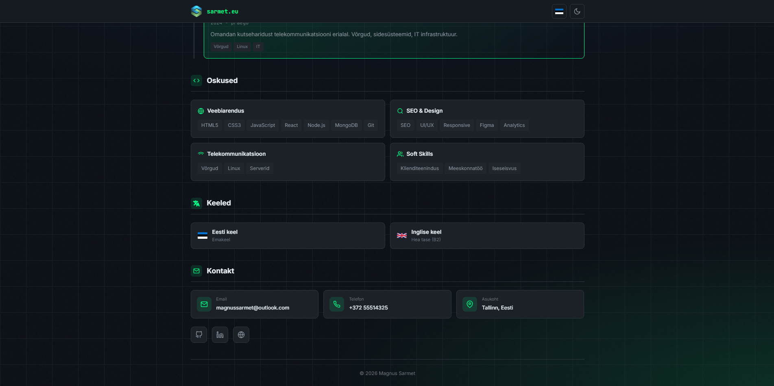Image resolution: width=774 pixels, height=386 pixels.
Task: Select the Figma skill tag
Action: pos(486,125)
